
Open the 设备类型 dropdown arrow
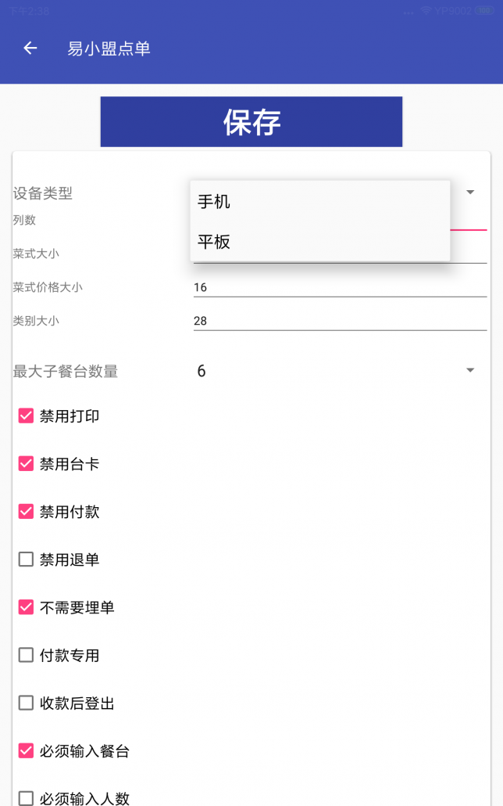(x=469, y=193)
